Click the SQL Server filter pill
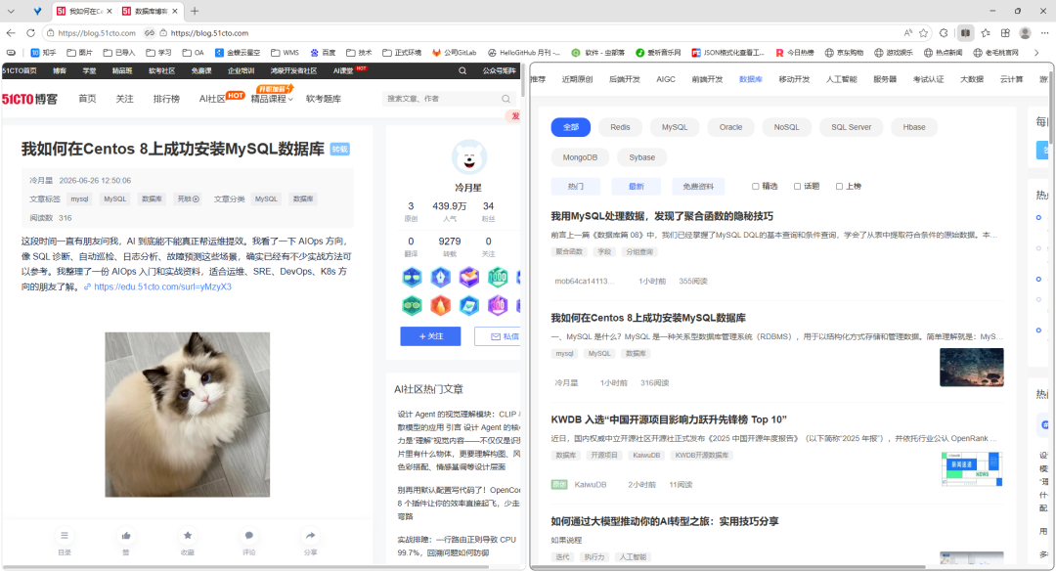This screenshot has width=1056, height=572. (x=852, y=127)
